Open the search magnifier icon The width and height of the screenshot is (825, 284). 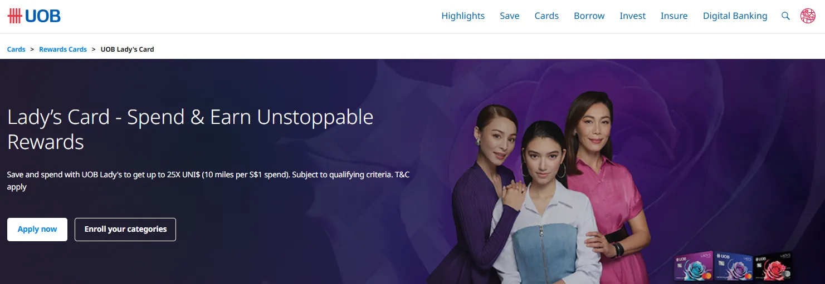[x=785, y=16]
